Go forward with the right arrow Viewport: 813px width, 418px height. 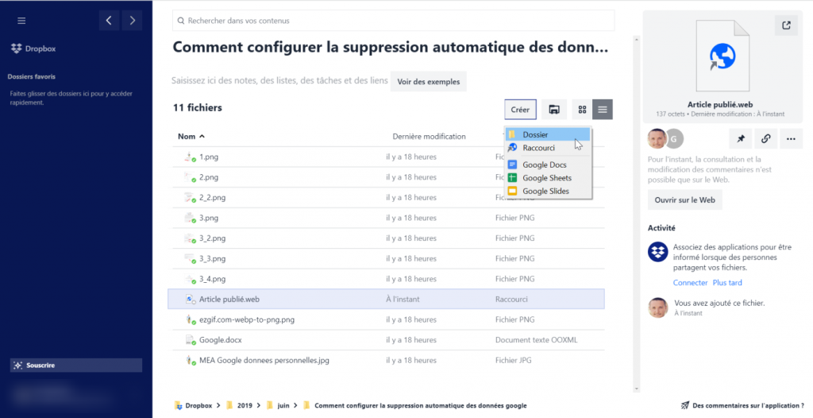pyautogui.click(x=132, y=21)
